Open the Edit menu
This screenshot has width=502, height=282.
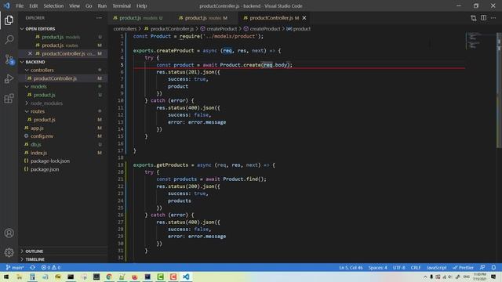coord(33,5)
